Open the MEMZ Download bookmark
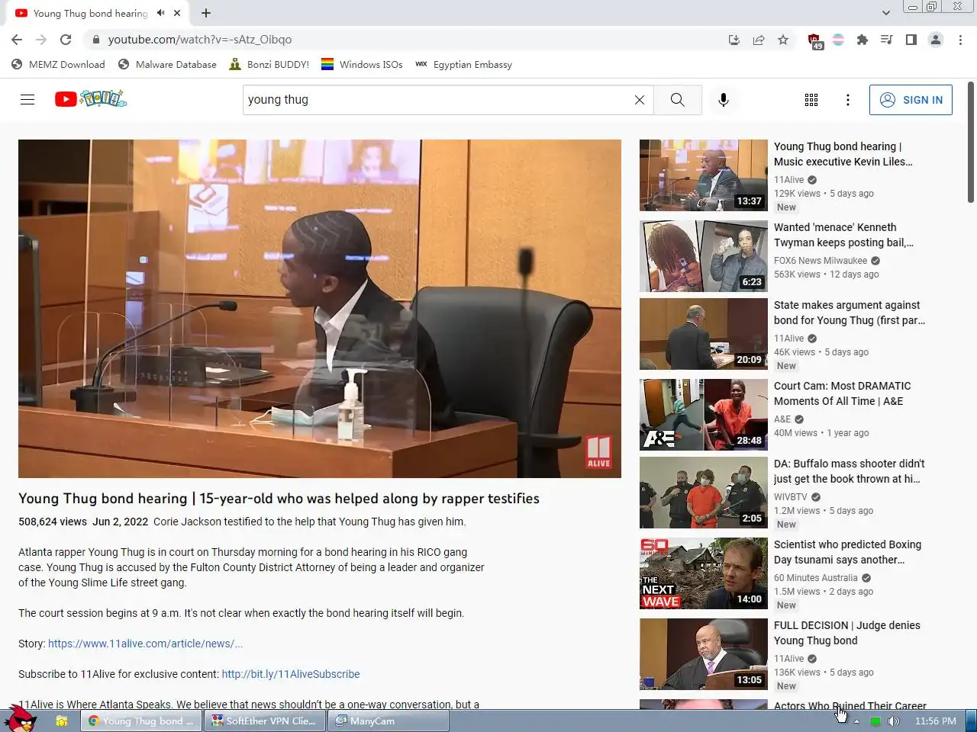Viewport: 977px width, 732px height. [x=58, y=65]
